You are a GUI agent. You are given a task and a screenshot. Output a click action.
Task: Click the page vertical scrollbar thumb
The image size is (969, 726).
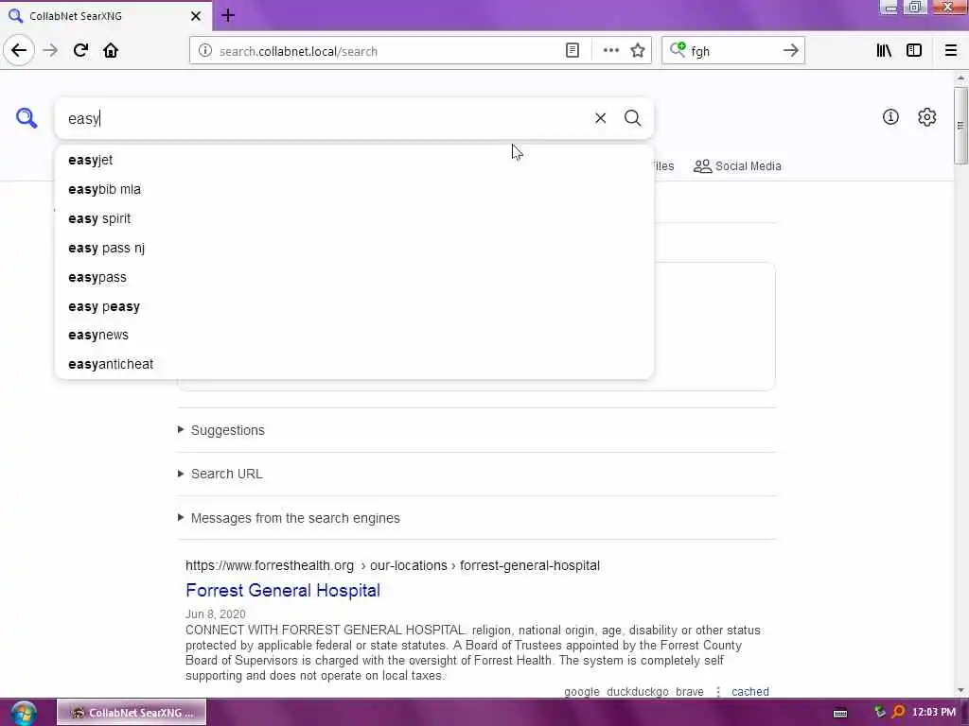960,126
